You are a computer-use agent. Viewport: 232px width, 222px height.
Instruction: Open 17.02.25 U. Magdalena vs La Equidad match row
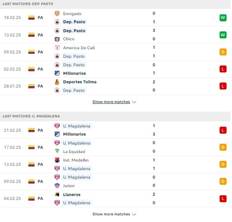(x=115, y=147)
